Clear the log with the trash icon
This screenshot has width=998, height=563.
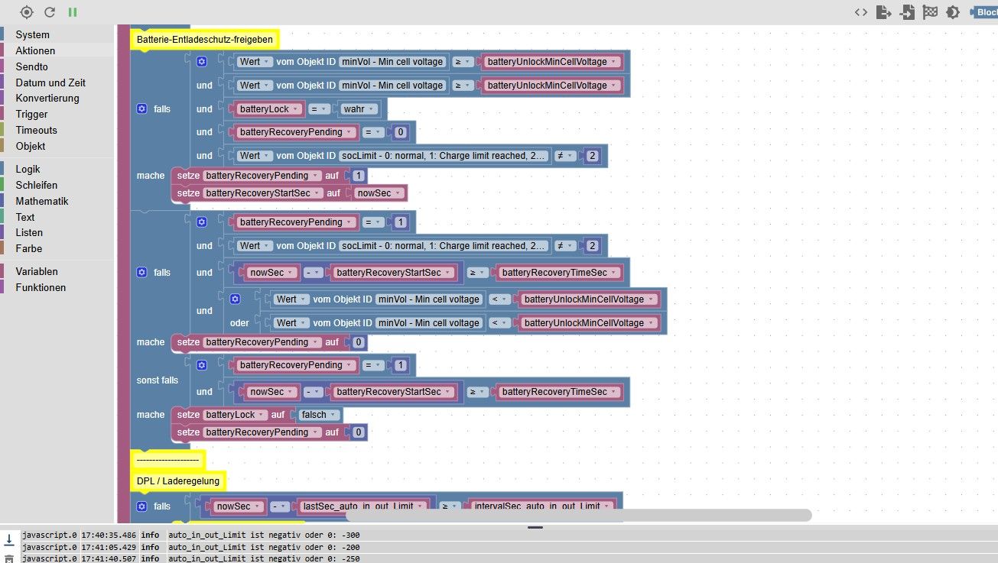coord(9,560)
